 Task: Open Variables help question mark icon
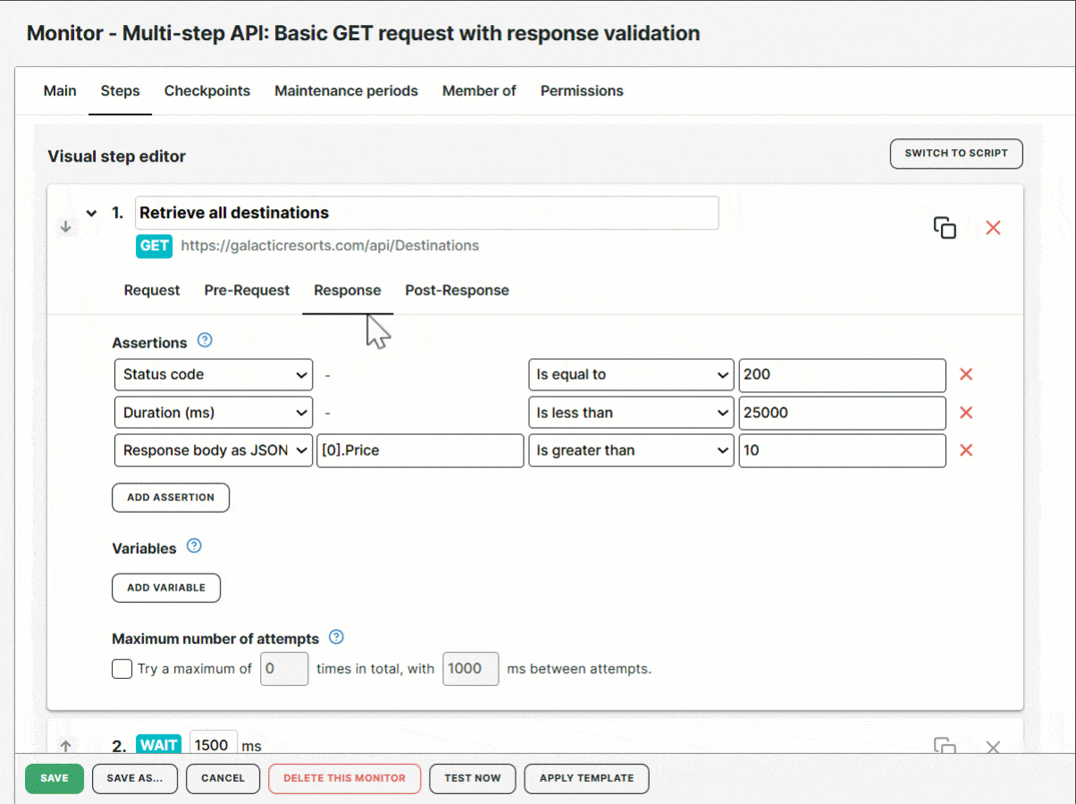tap(194, 546)
